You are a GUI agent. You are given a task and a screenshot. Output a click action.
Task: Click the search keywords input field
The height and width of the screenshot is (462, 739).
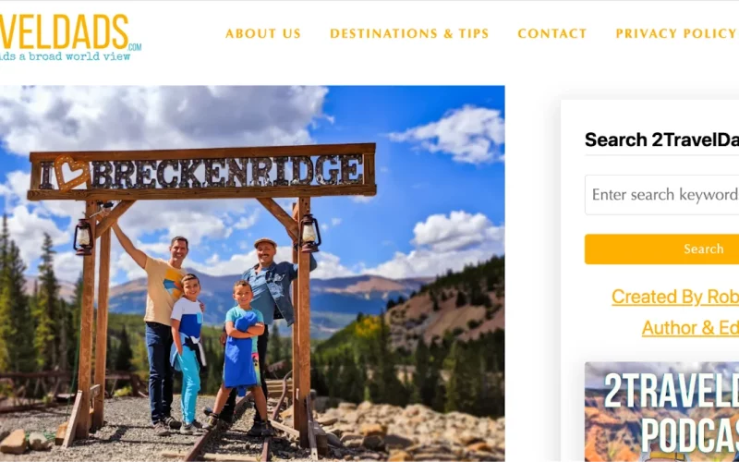click(661, 195)
